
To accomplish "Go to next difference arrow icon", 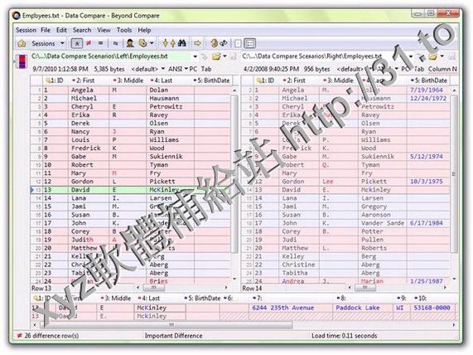I will (x=165, y=43).
